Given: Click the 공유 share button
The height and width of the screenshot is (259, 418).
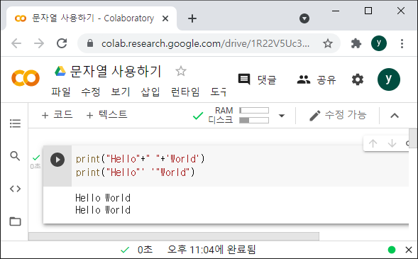Looking at the screenshot, I should (317, 79).
